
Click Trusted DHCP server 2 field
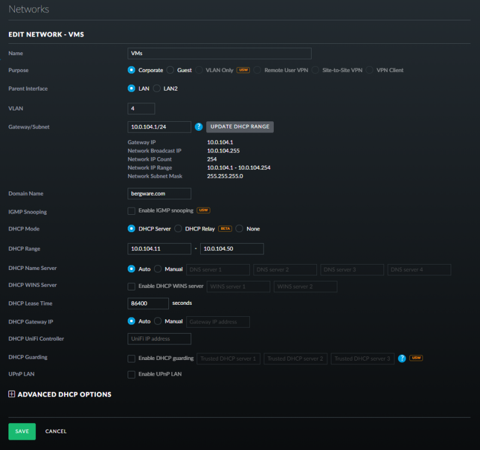pyautogui.click(x=295, y=359)
